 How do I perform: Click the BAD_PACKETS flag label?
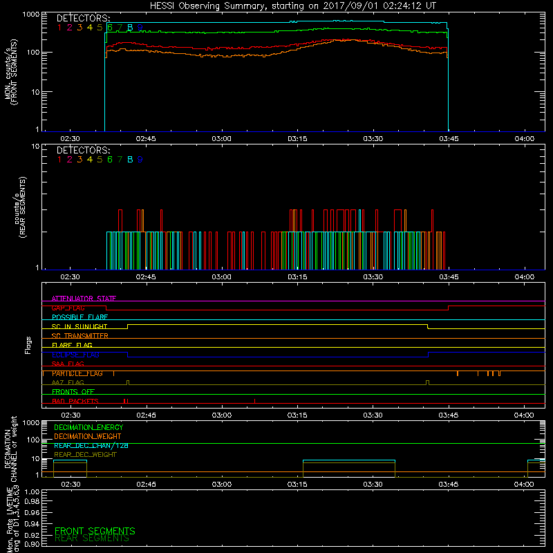point(75,402)
